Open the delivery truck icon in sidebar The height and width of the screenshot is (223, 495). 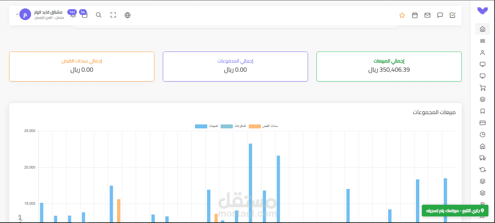[482, 158]
